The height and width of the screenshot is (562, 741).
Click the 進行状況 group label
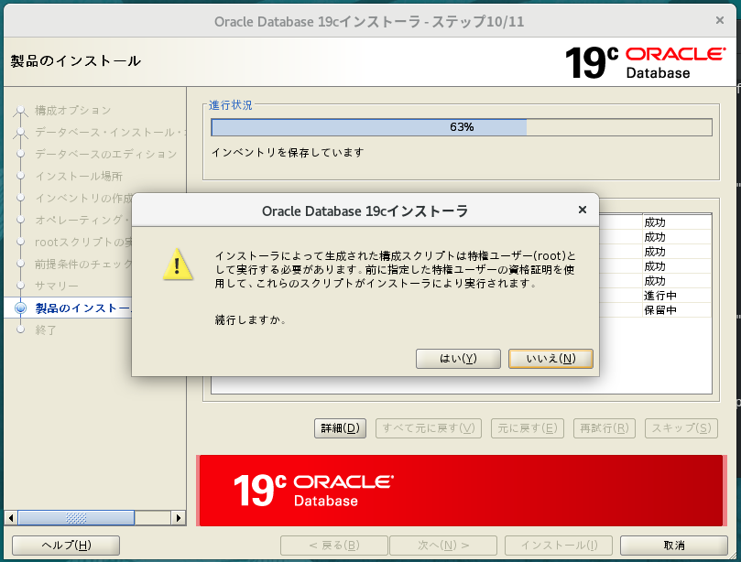[231, 105]
